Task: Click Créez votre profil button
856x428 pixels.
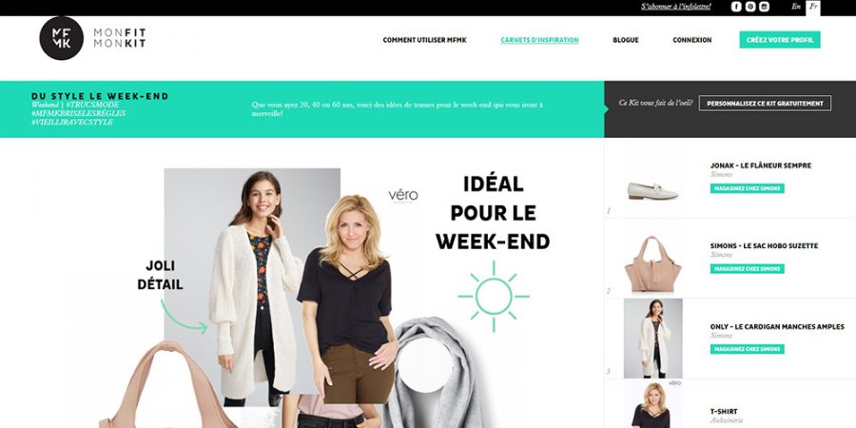Action: tap(780, 40)
